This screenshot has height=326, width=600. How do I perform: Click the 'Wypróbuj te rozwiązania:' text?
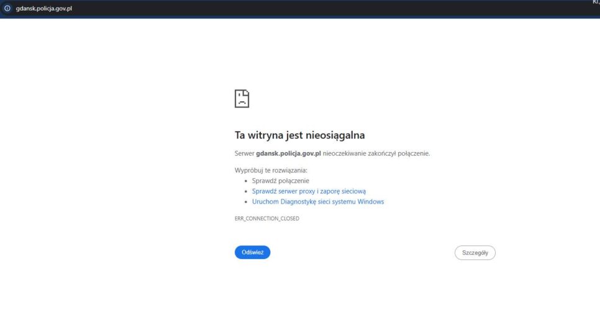click(x=271, y=170)
